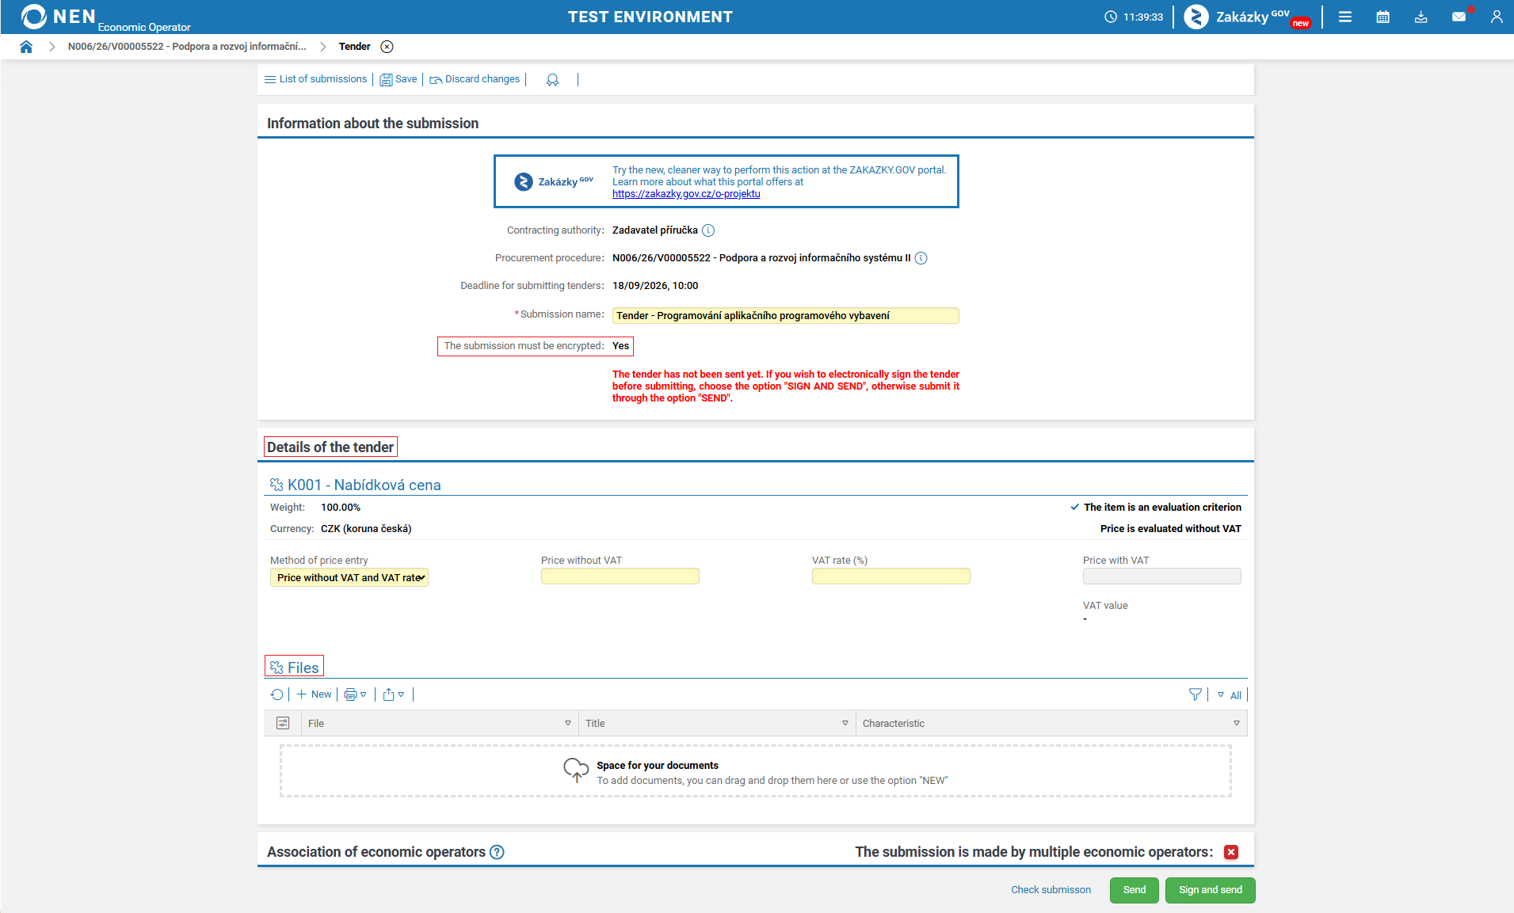Open the user profile icon
The height and width of the screenshot is (913, 1514).
click(x=1497, y=17)
